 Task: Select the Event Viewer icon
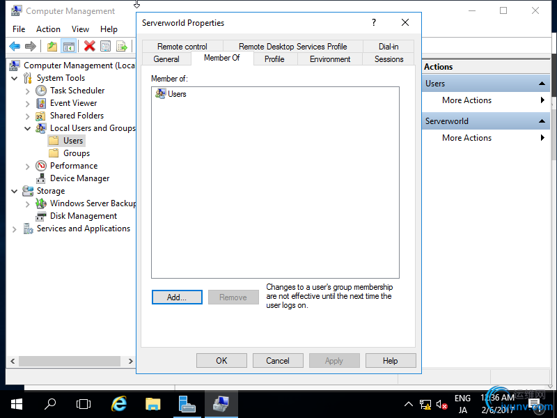tap(41, 103)
